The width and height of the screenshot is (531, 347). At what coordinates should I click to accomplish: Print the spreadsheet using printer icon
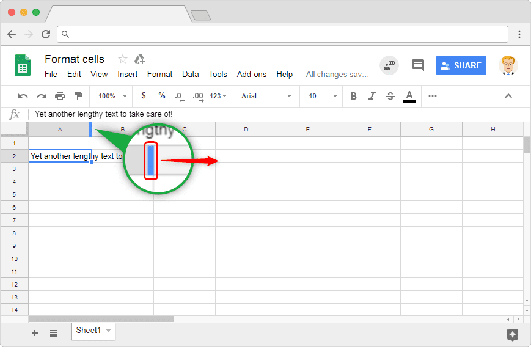tap(60, 96)
